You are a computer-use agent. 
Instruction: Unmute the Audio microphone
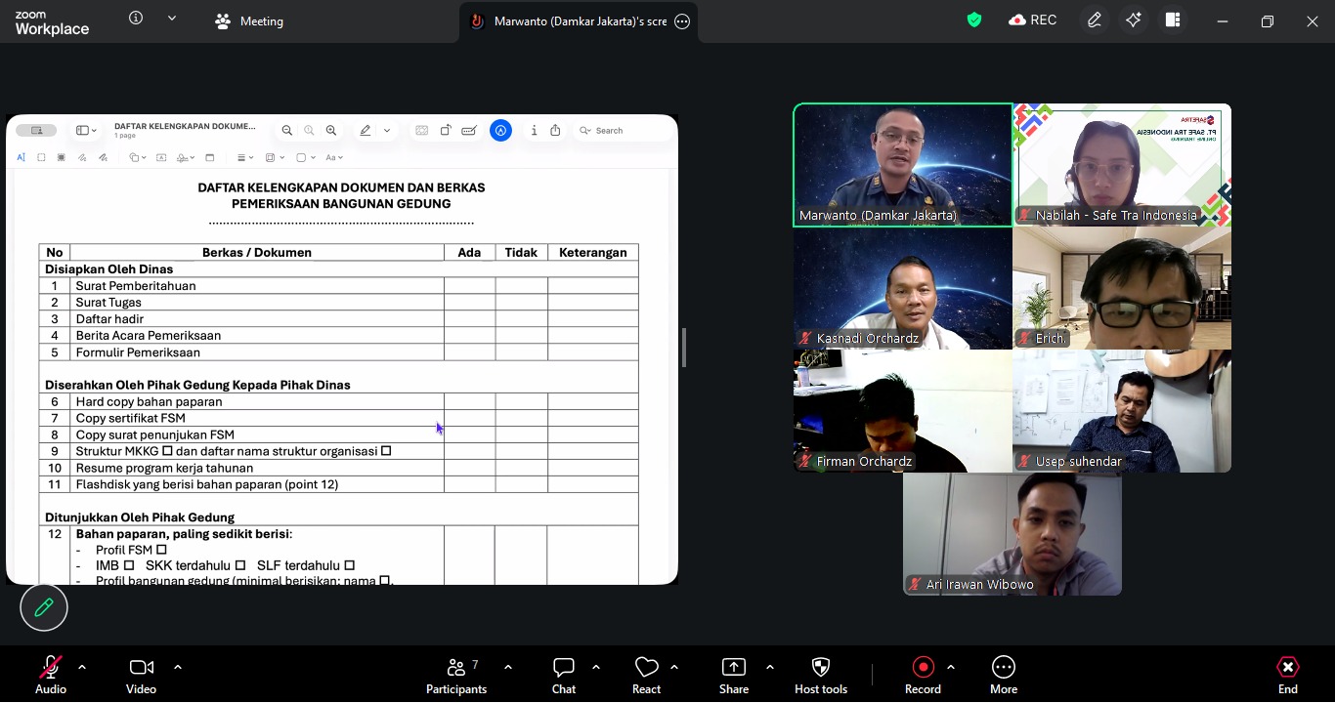[50, 668]
